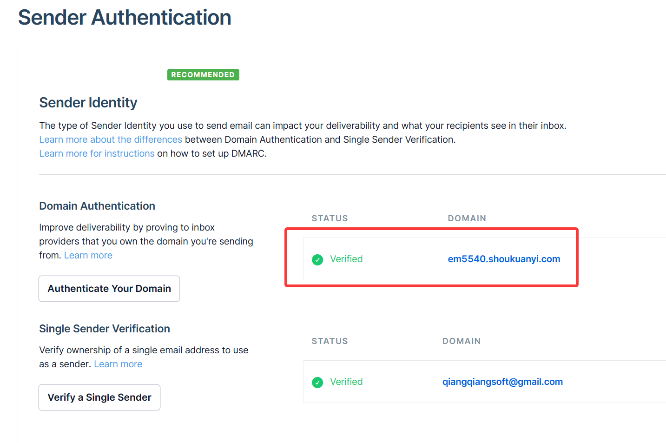Viewport: 666px width, 443px height.
Task: Open the em5540.shoukuanyi.com domain link
Action: [504, 259]
